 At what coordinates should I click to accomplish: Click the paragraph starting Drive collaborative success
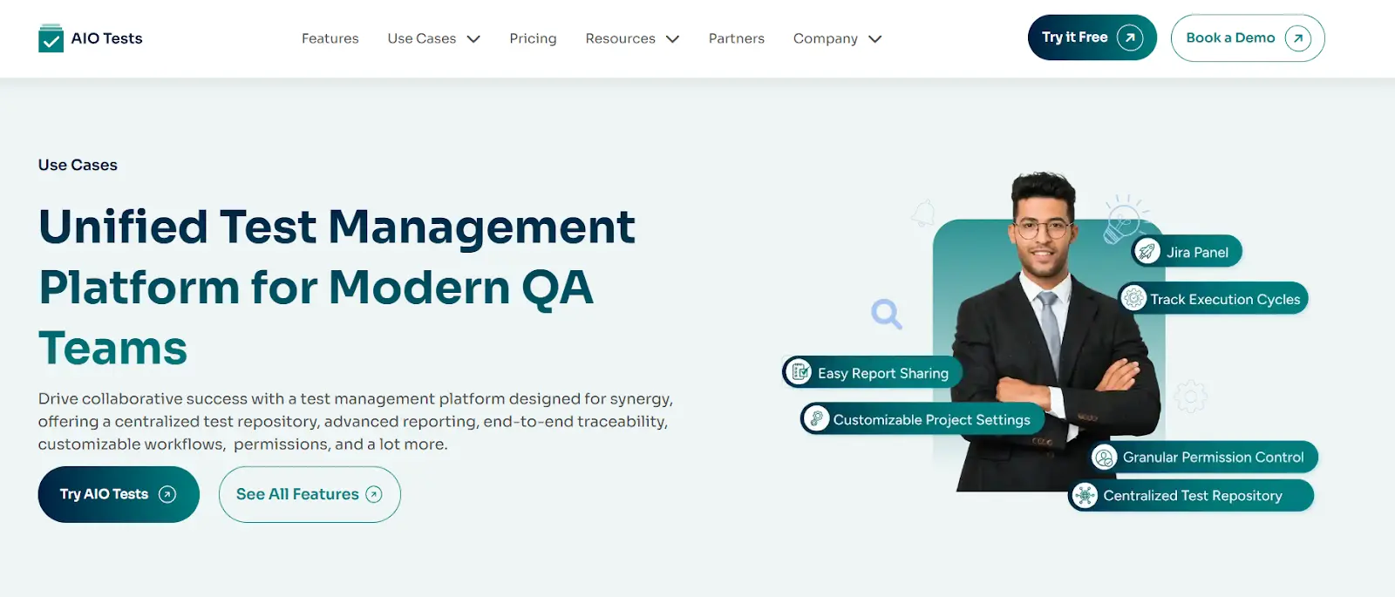point(356,422)
